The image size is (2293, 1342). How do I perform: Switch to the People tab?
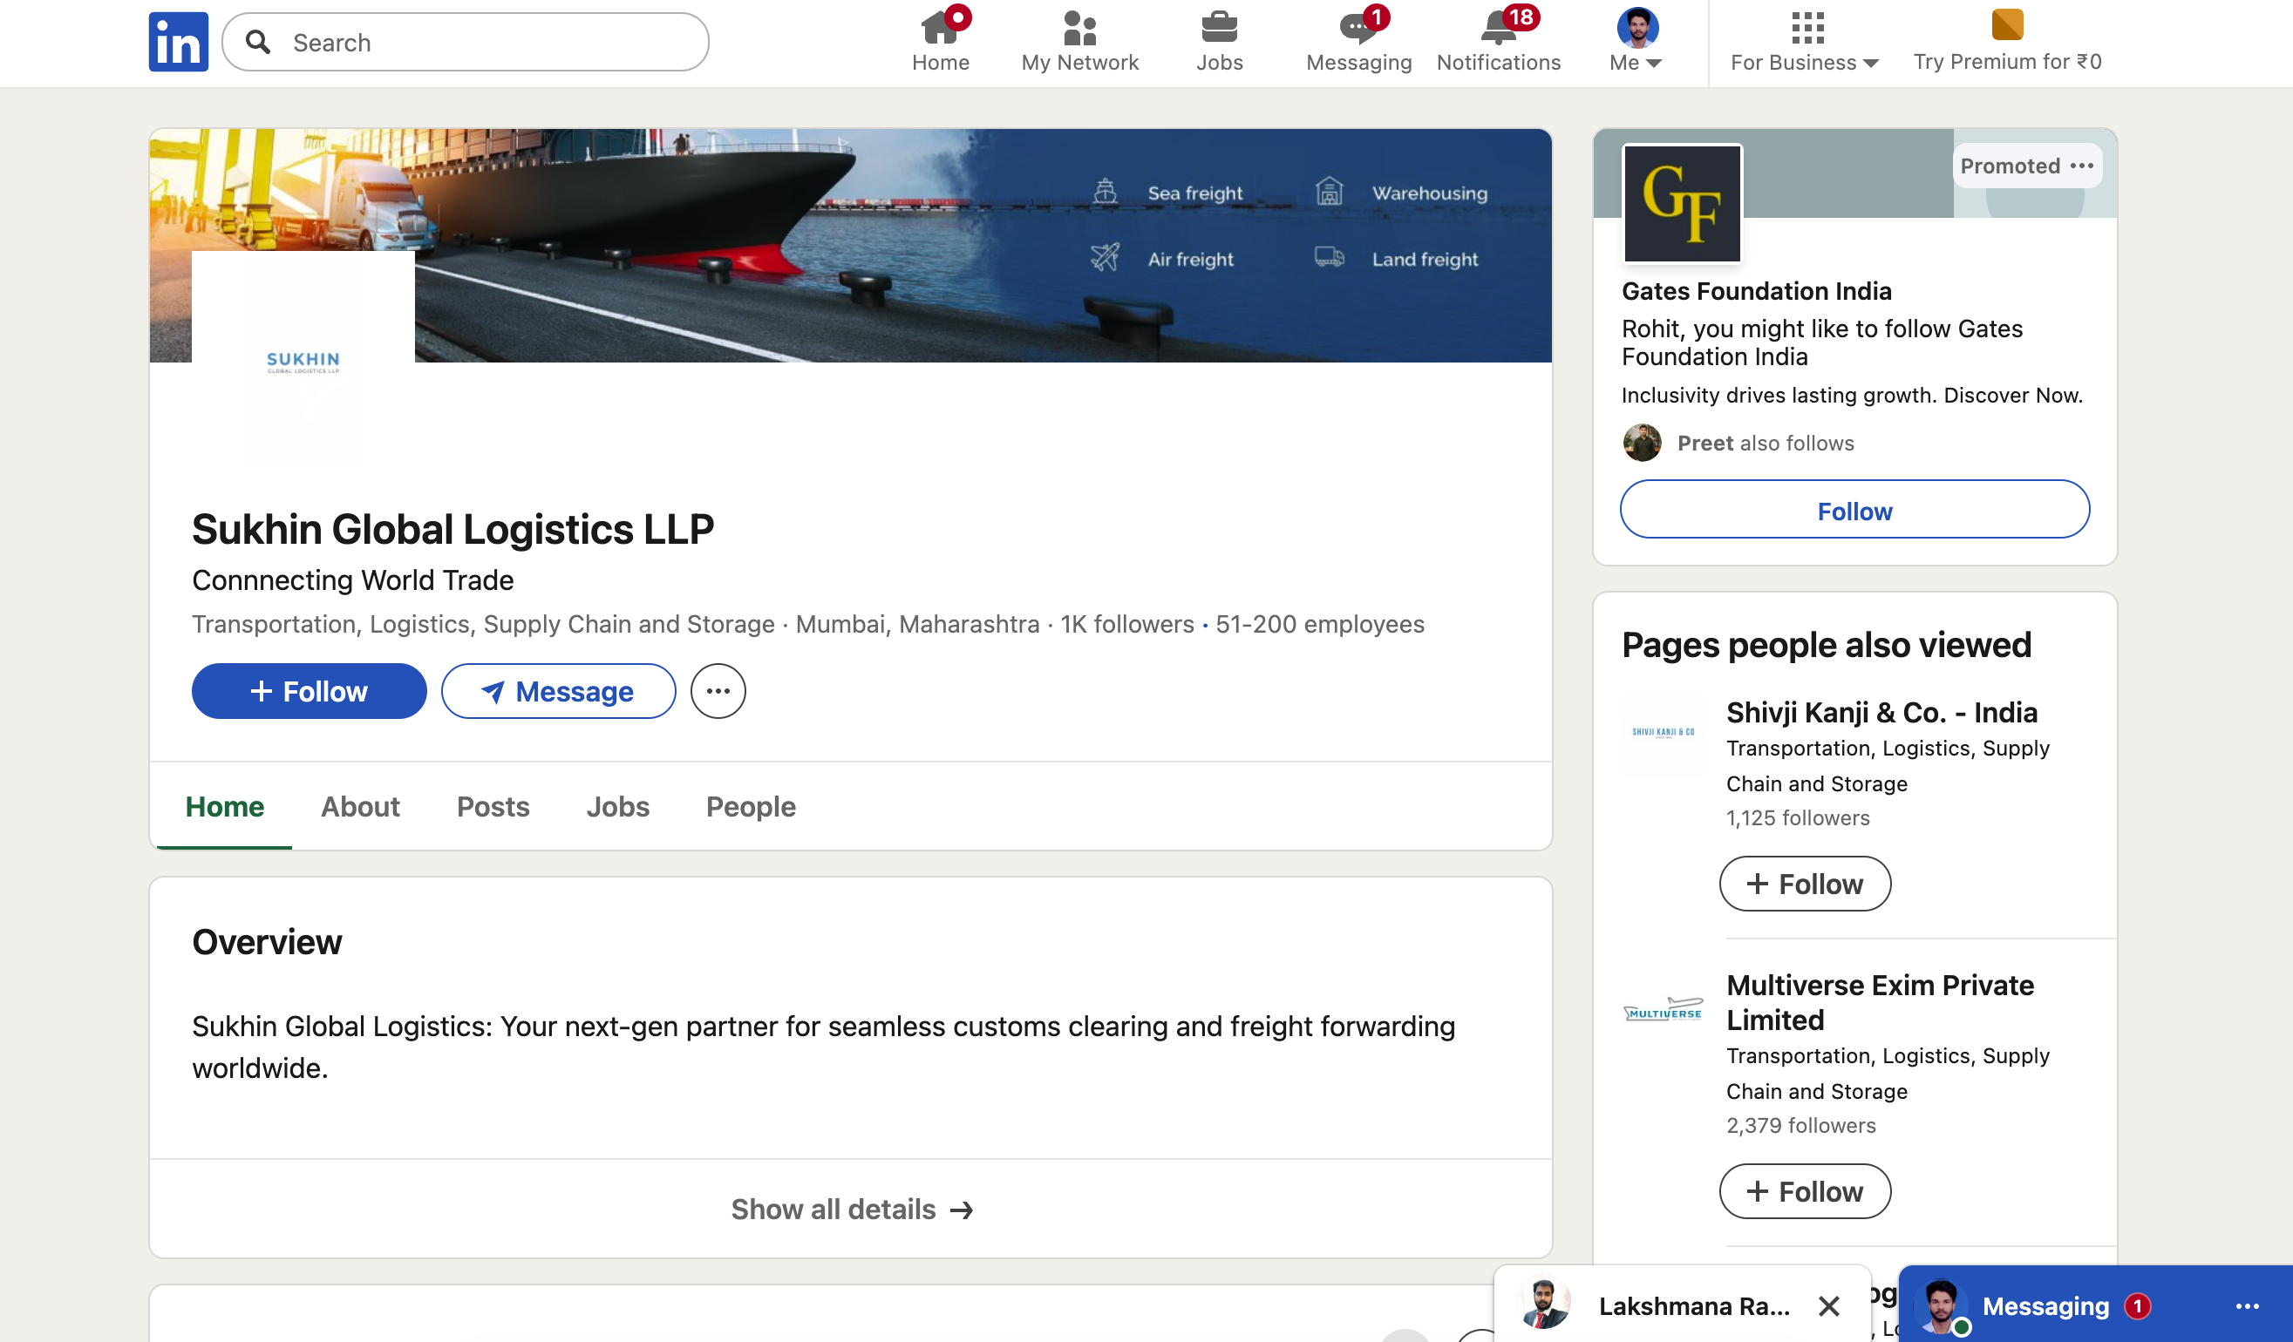click(x=751, y=806)
